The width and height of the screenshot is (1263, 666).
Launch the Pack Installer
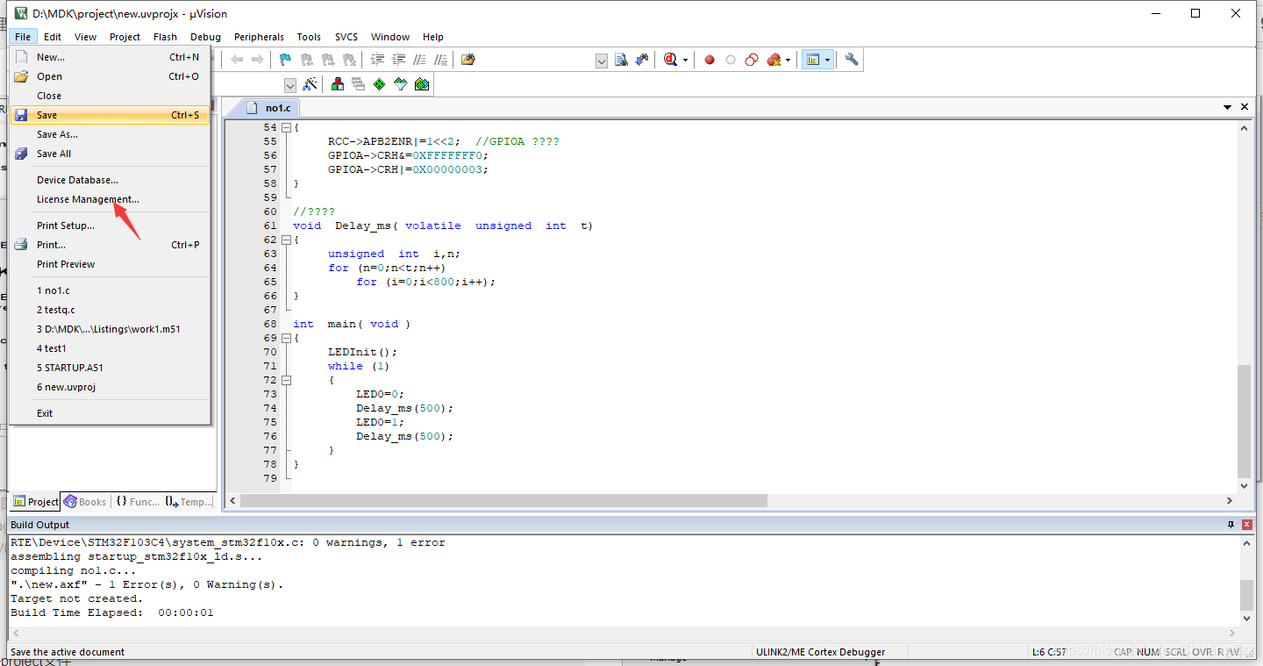(x=422, y=84)
